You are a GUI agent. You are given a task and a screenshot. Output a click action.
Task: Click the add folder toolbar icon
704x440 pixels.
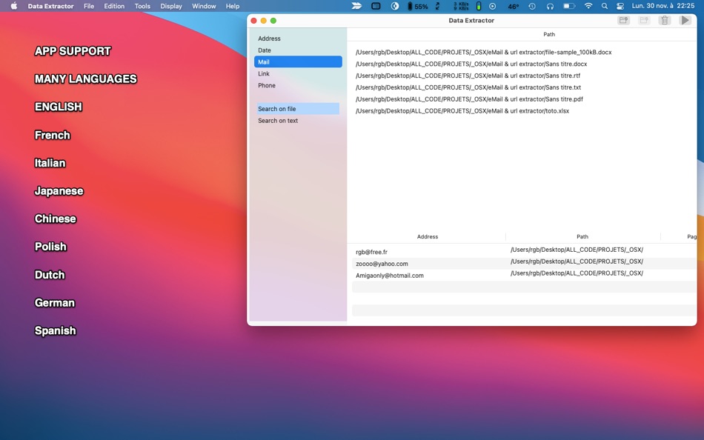point(623,20)
